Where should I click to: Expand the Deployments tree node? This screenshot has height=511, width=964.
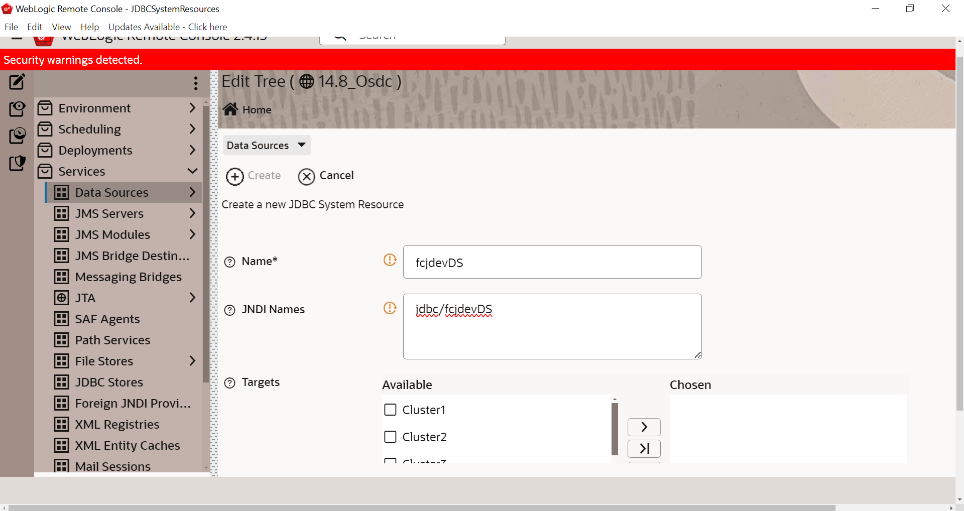pos(192,150)
